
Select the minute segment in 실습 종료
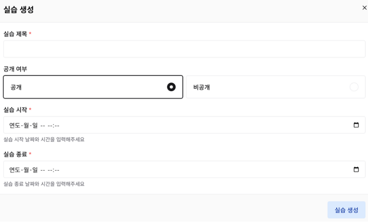pos(57,170)
